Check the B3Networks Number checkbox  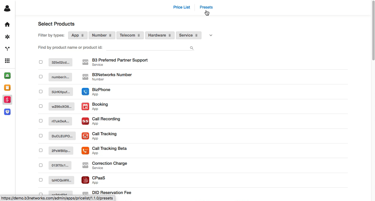point(41,76)
